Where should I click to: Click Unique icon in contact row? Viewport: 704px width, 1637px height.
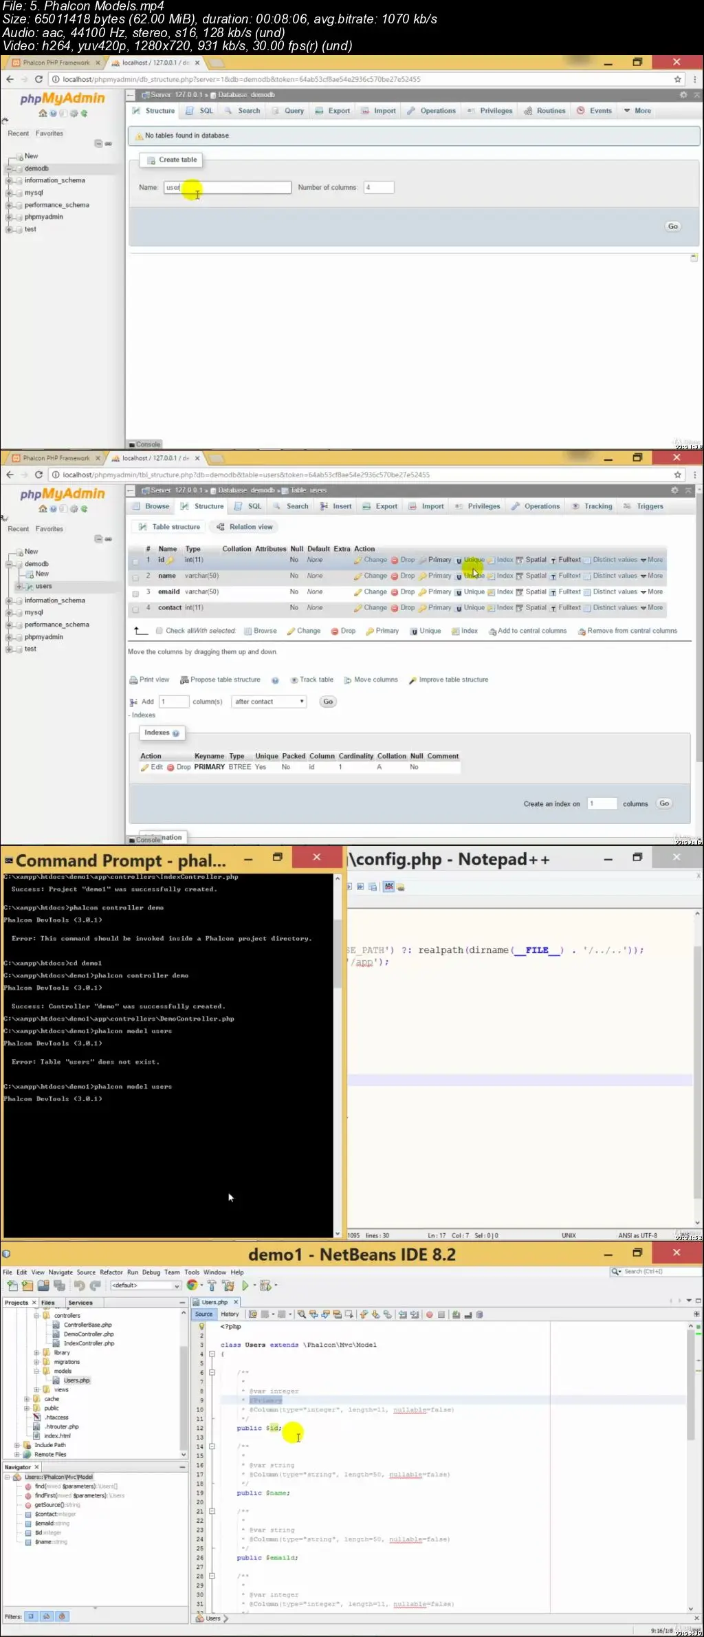pyautogui.click(x=459, y=608)
